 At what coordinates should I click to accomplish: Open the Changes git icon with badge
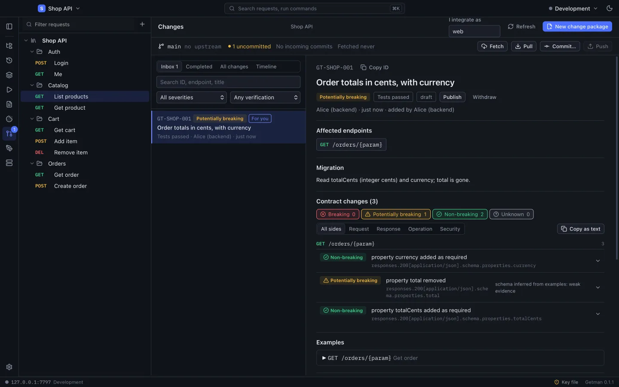tap(9, 133)
